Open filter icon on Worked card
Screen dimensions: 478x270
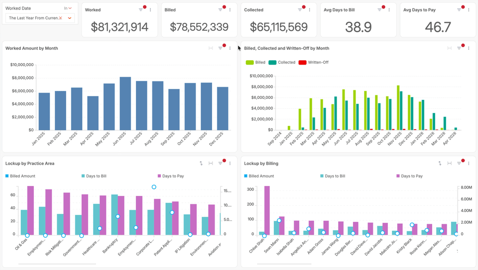click(x=141, y=10)
